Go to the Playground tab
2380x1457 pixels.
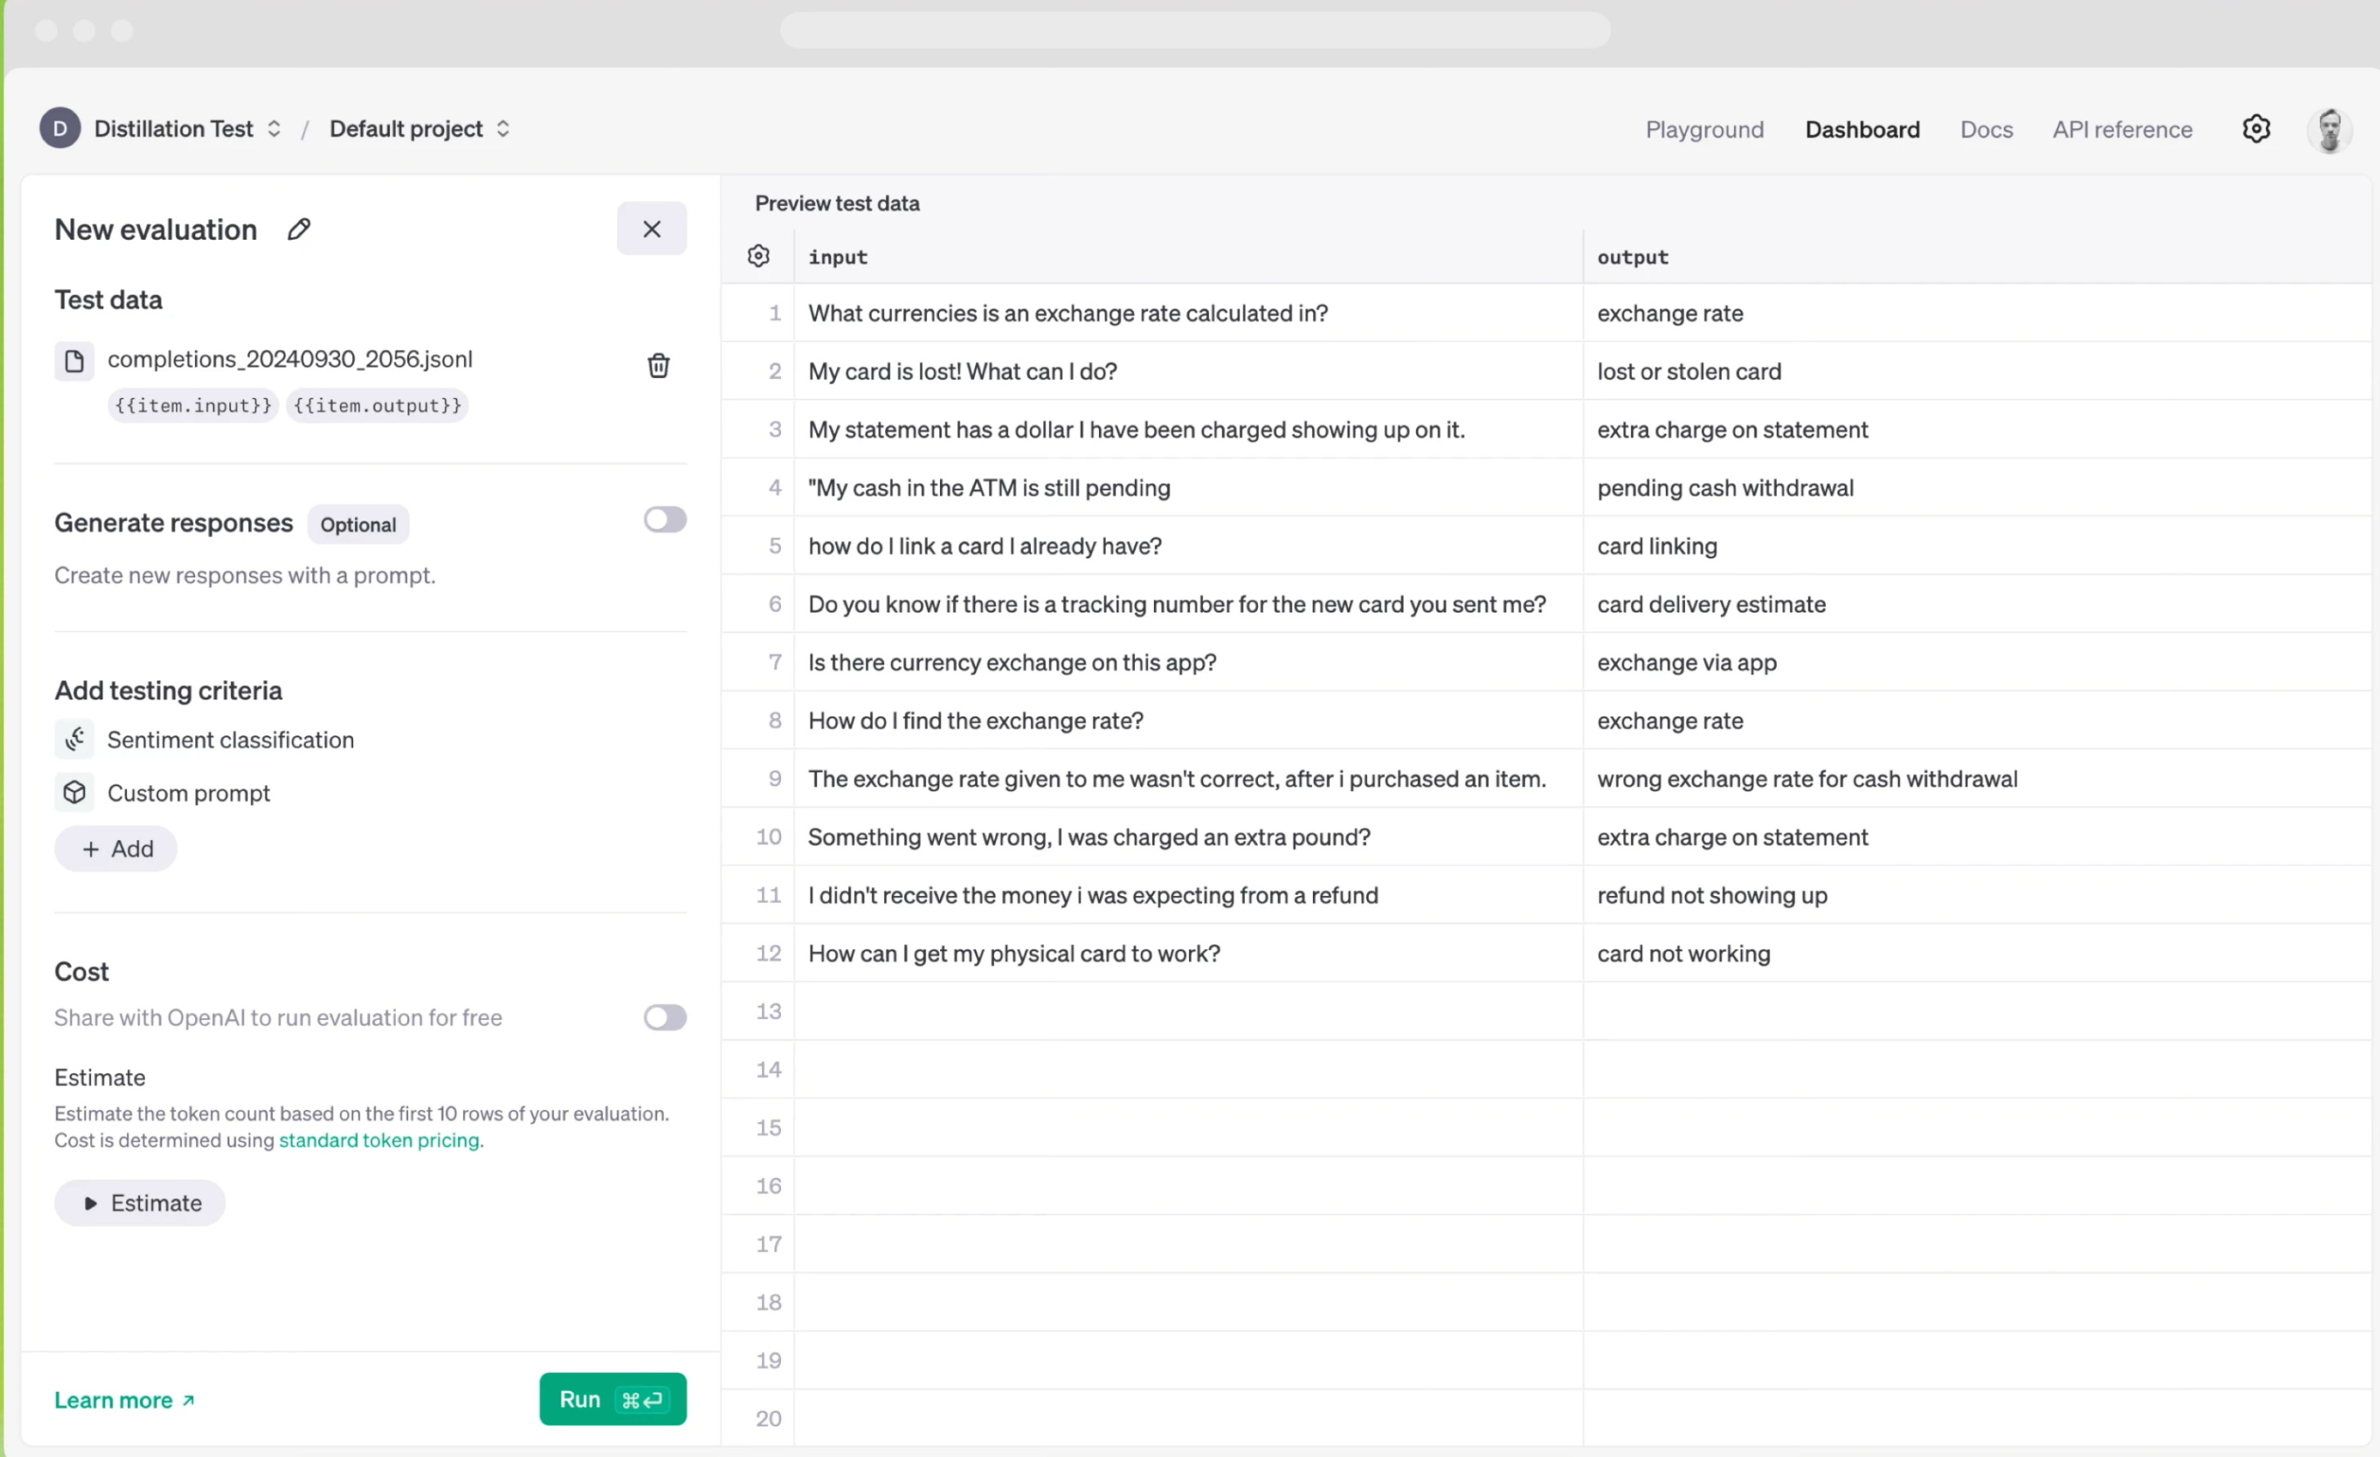pos(1704,130)
